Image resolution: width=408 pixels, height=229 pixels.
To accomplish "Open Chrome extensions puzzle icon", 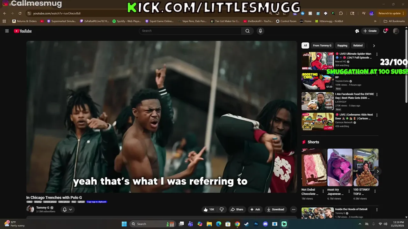I will (341, 13).
